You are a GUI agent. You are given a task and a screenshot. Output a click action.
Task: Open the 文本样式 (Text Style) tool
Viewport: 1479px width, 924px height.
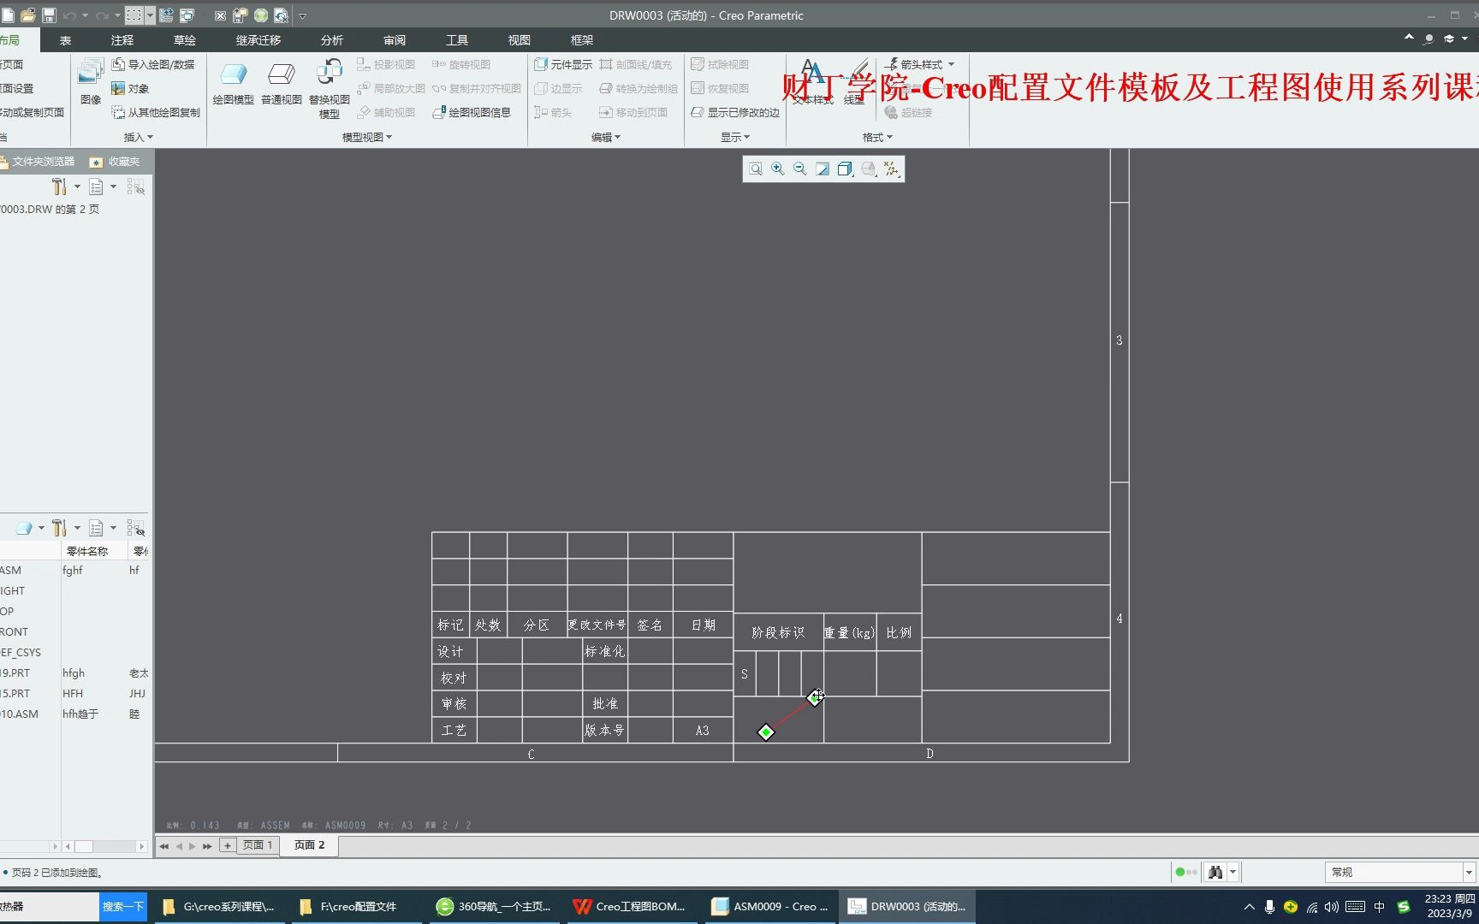click(x=811, y=79)
